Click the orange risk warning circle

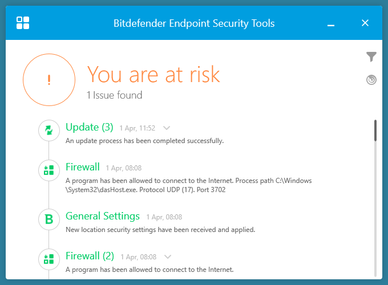click(49, 80)
